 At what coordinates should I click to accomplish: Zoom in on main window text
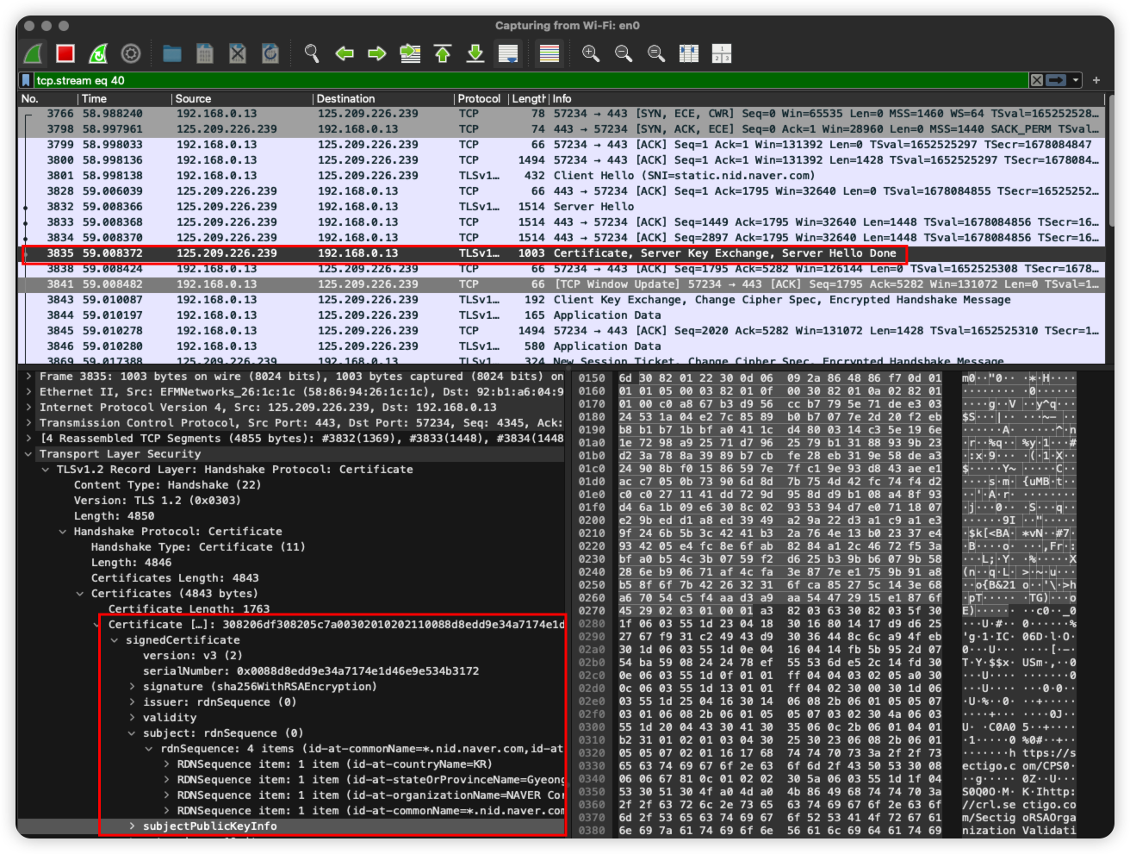coord(591,54)
